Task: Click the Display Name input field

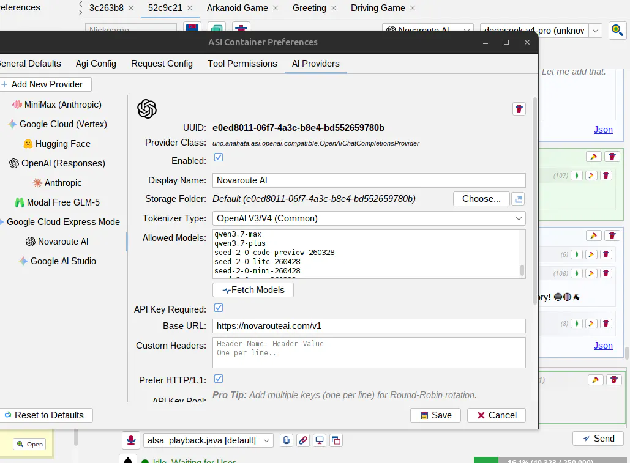Action: [x=369, y=180]
